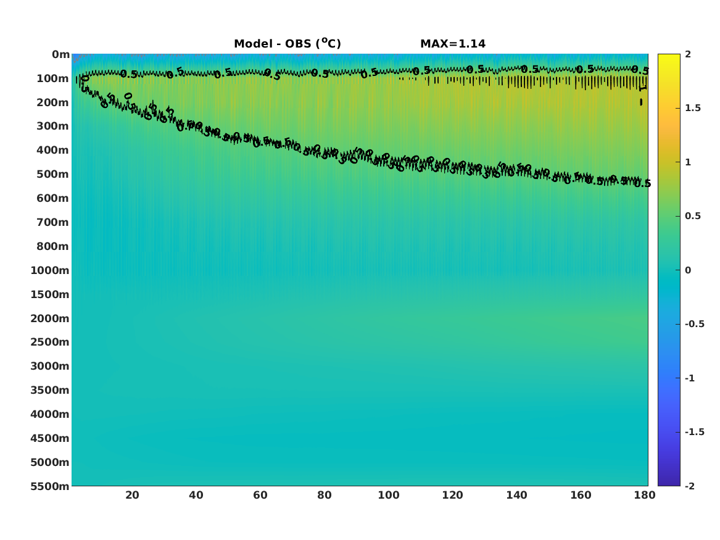This screenshot has height=540, width=720.
Task: Click the colorbar tick label "0.5"
Action: coord(693,216)
